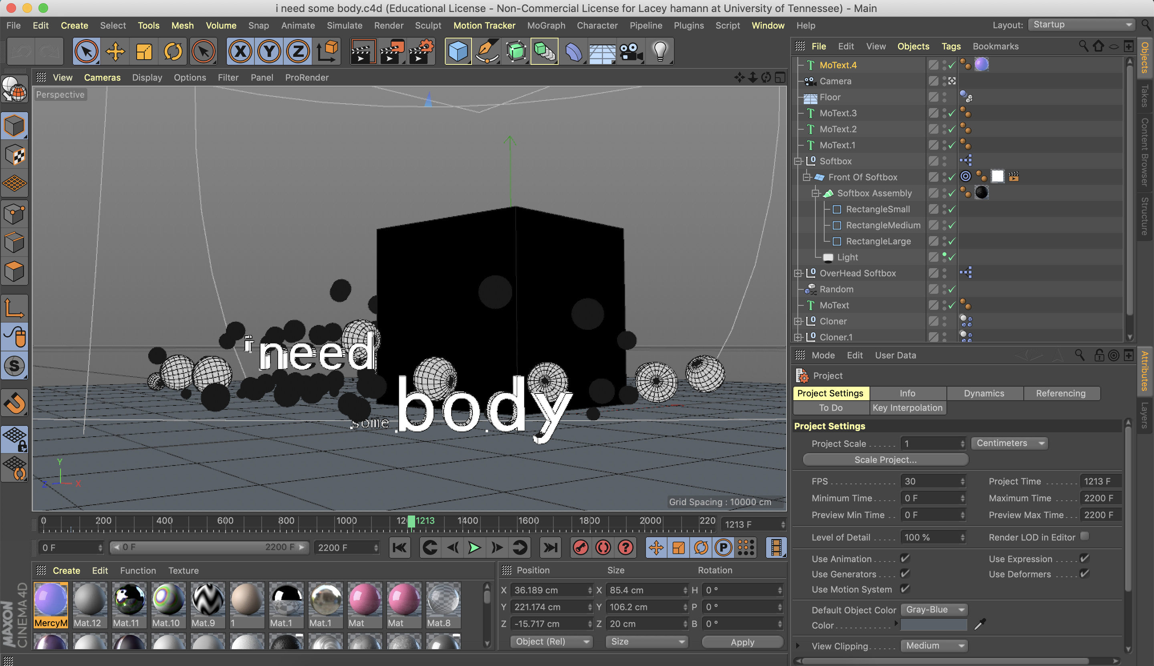Toggle Use Deformers checkbox
The width and height of the screenshot is (1154, 666).
tap(1084, 573)
